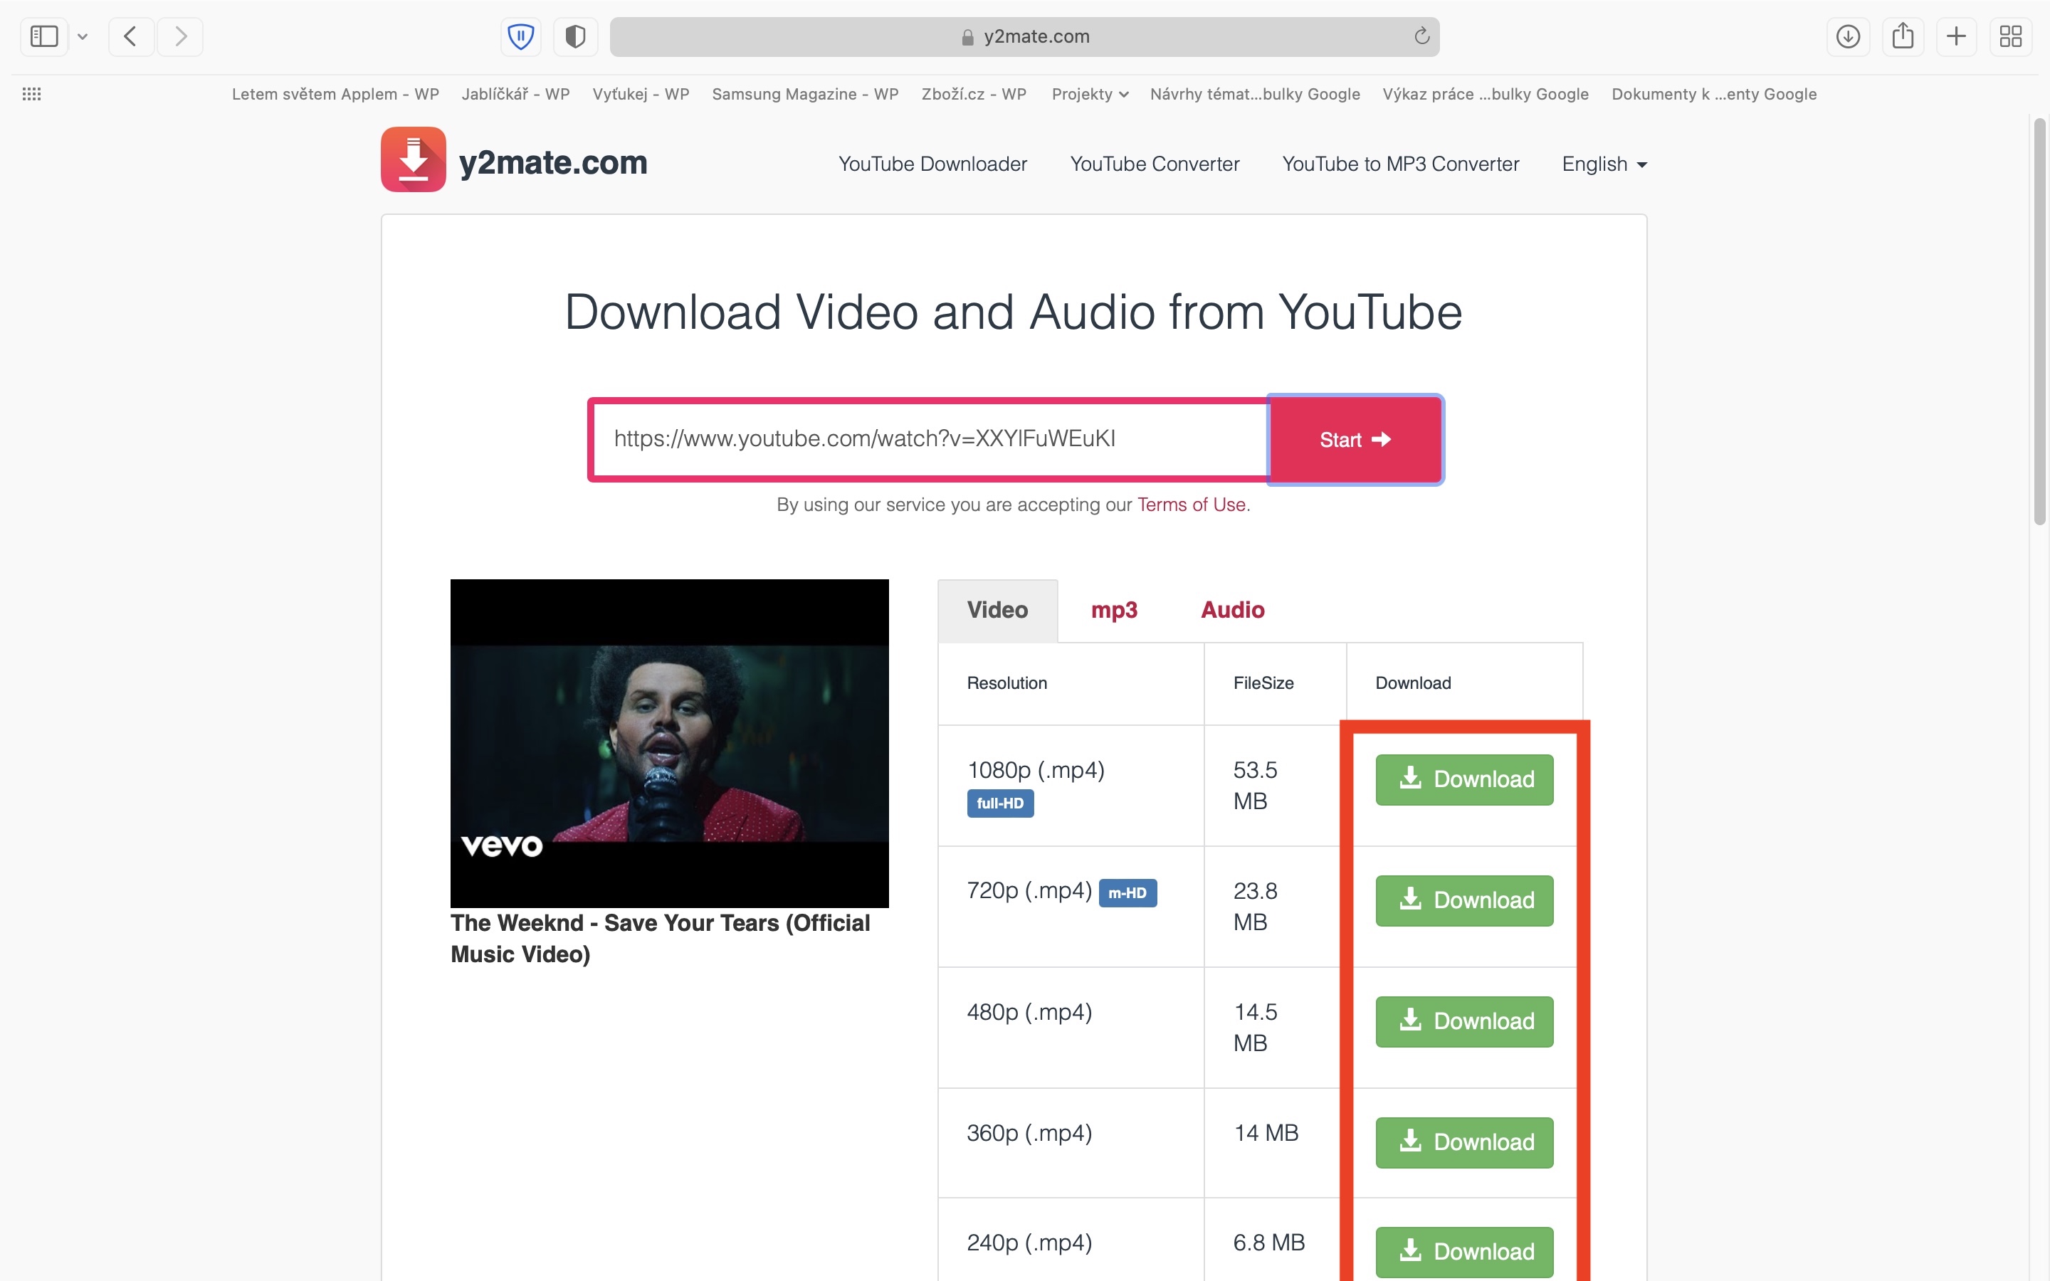Switch to the mp3 tab

[1113, 610]
